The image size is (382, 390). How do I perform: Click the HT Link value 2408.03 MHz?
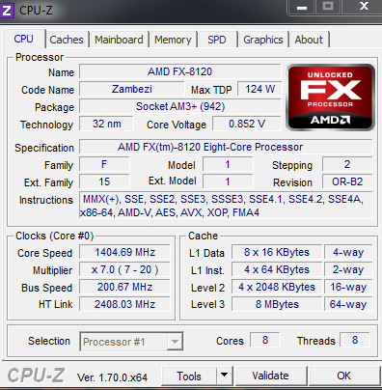[124, 304]
